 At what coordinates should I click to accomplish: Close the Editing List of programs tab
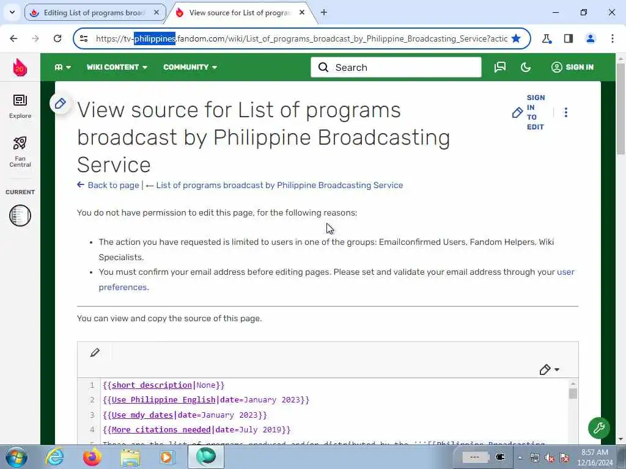coord(156,12)
